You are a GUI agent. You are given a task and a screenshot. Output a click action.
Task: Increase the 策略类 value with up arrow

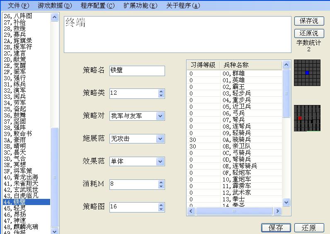pyautogui.click(x=161, y=91)
